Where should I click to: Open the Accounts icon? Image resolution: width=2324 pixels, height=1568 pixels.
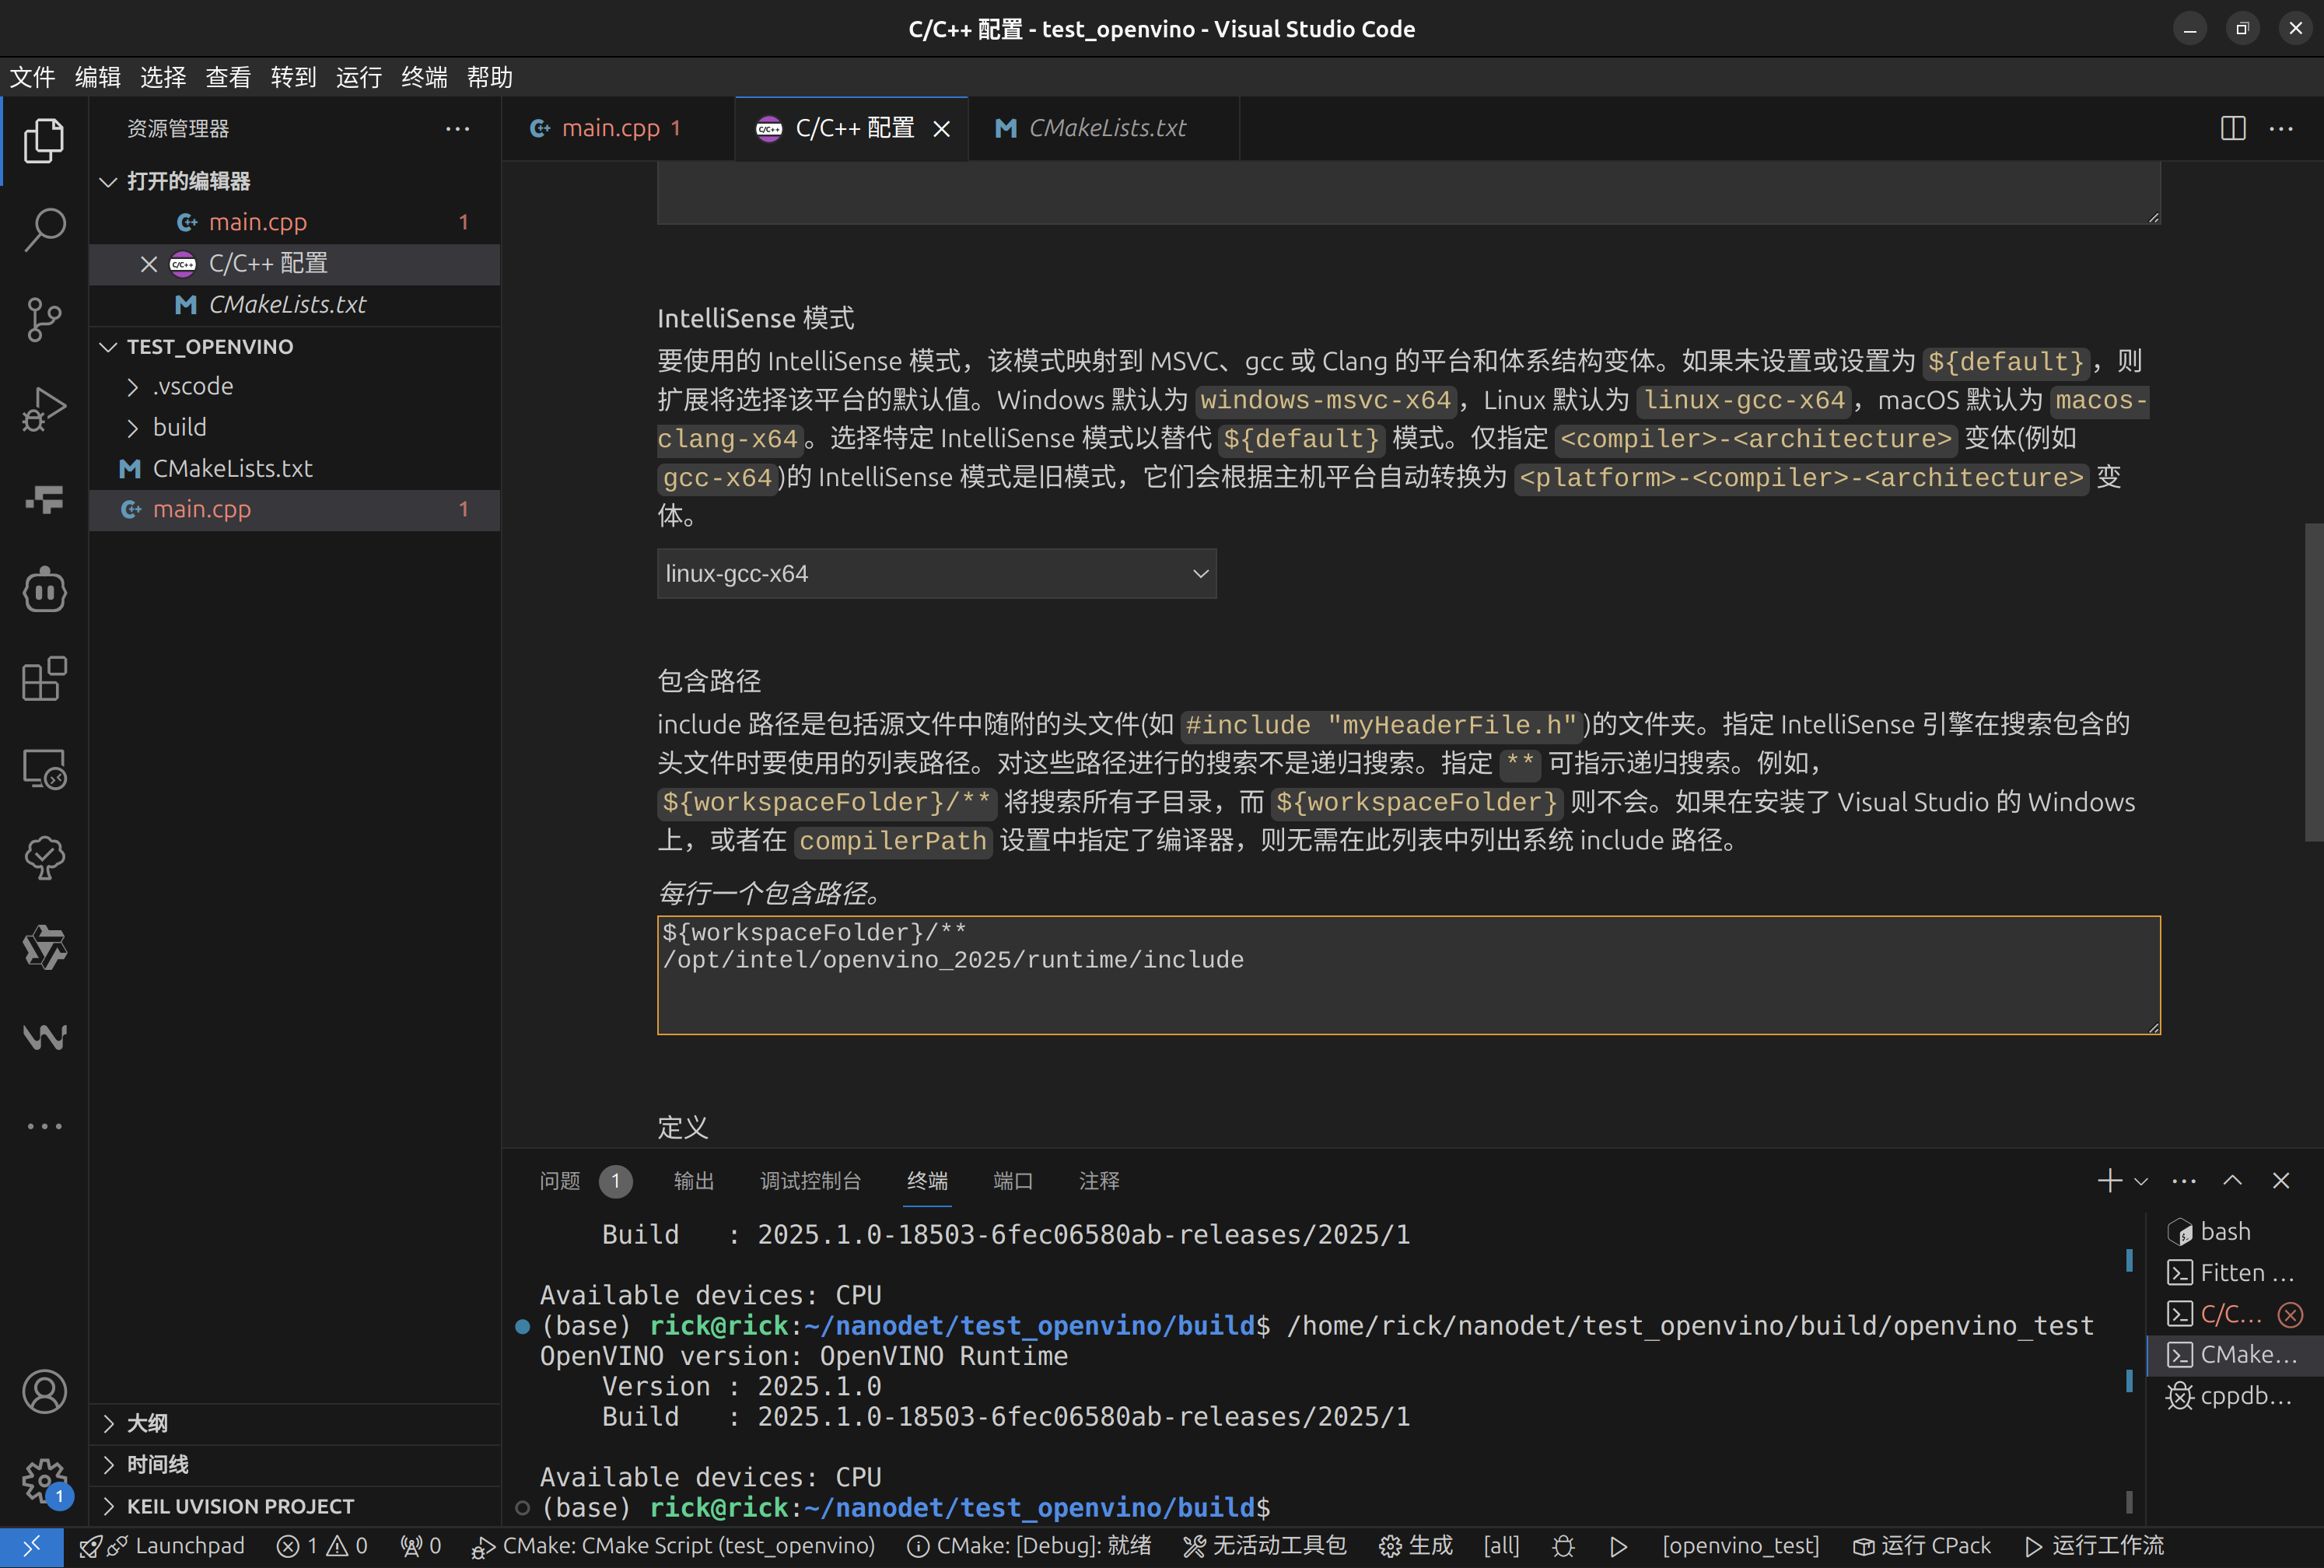click(44, 1391)
